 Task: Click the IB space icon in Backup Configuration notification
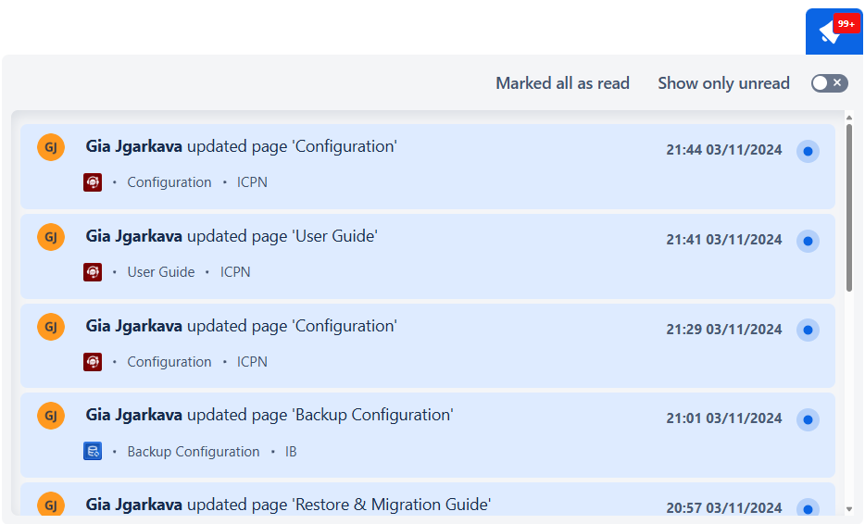(93, 451)
